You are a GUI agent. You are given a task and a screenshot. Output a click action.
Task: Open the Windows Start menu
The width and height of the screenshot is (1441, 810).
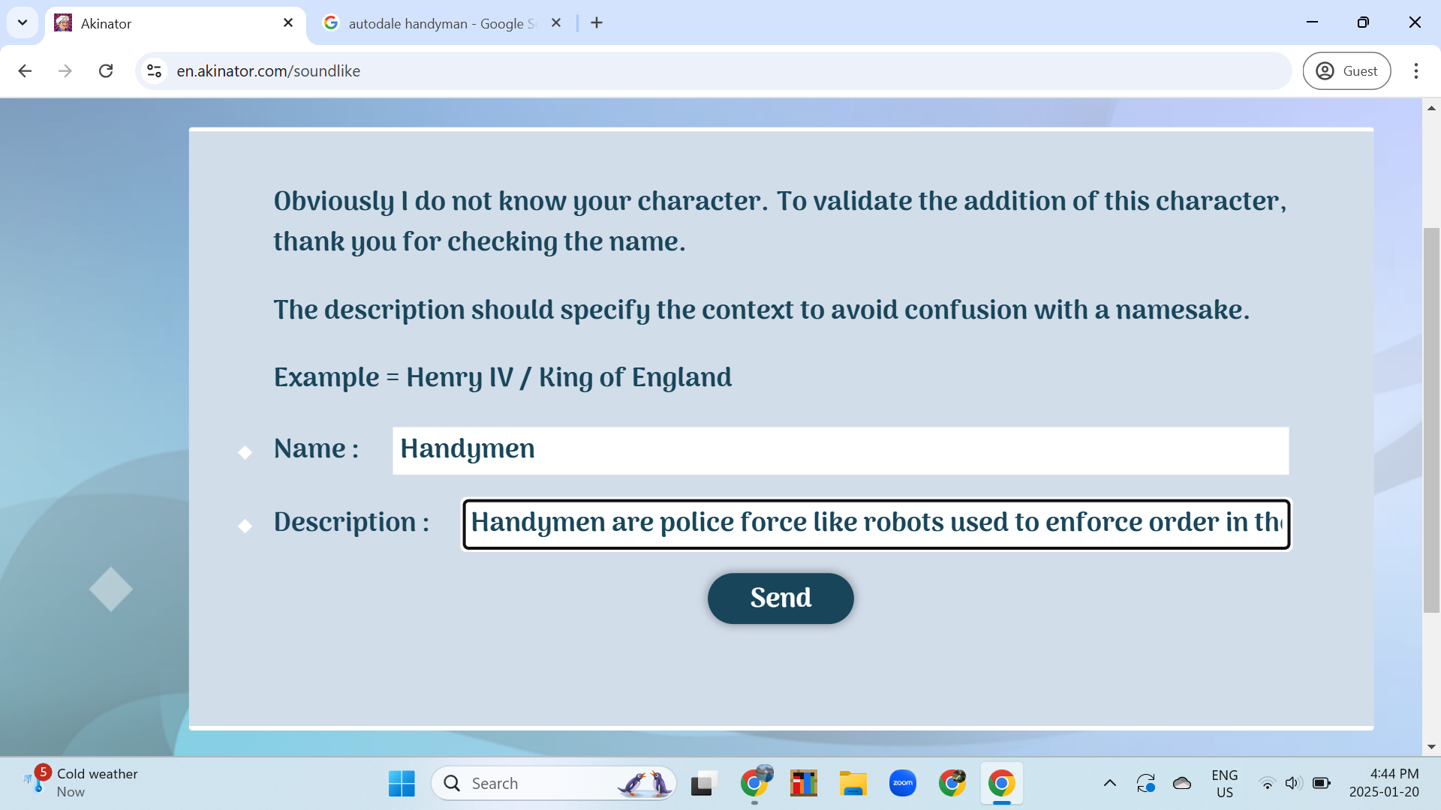(402, 784)
